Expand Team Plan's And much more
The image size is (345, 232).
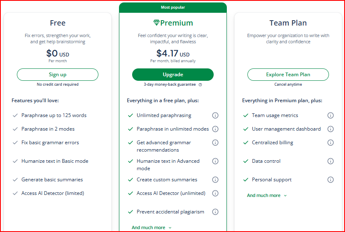(267, 195)
